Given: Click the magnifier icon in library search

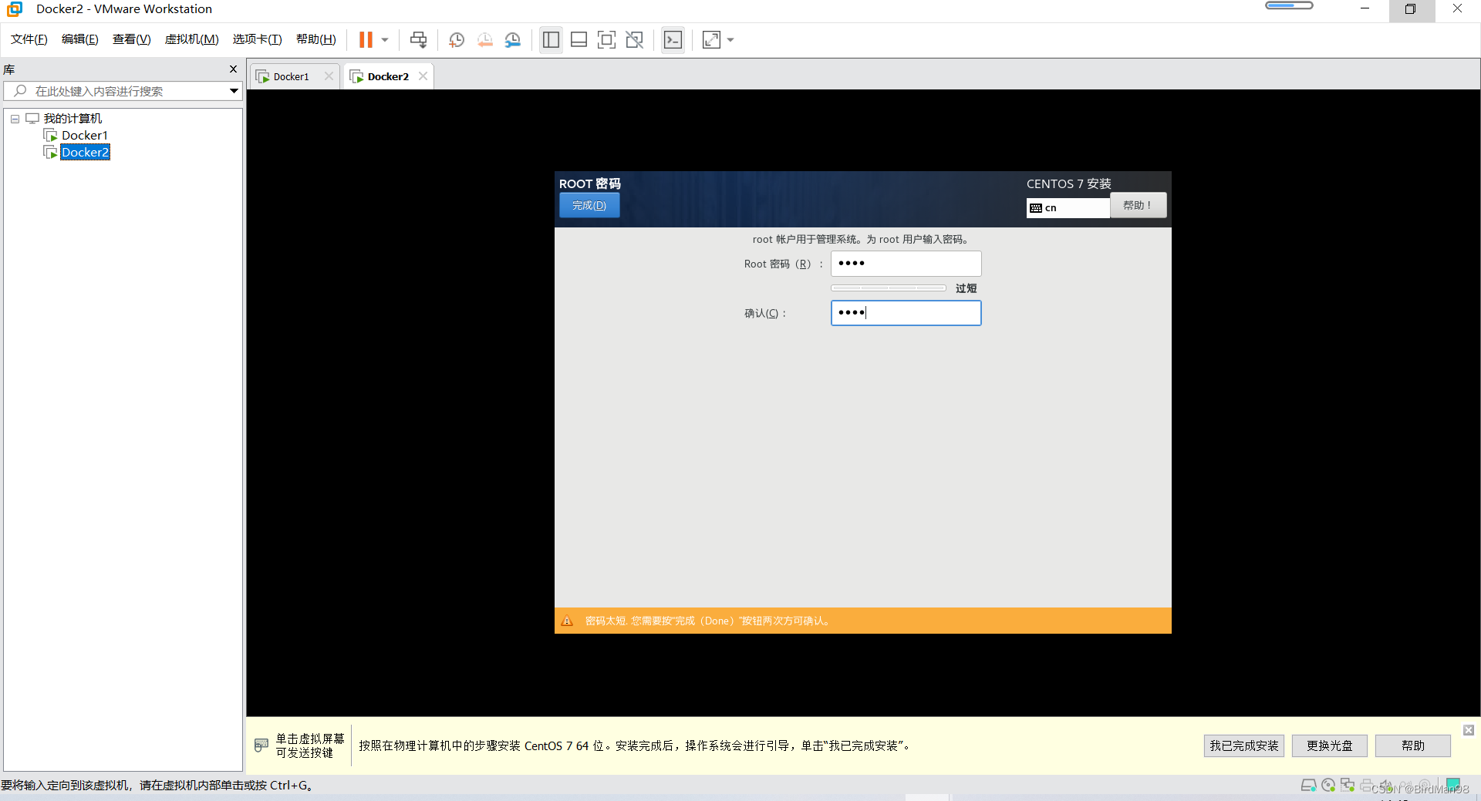Looking at the screenshot, I should [21, 91].
